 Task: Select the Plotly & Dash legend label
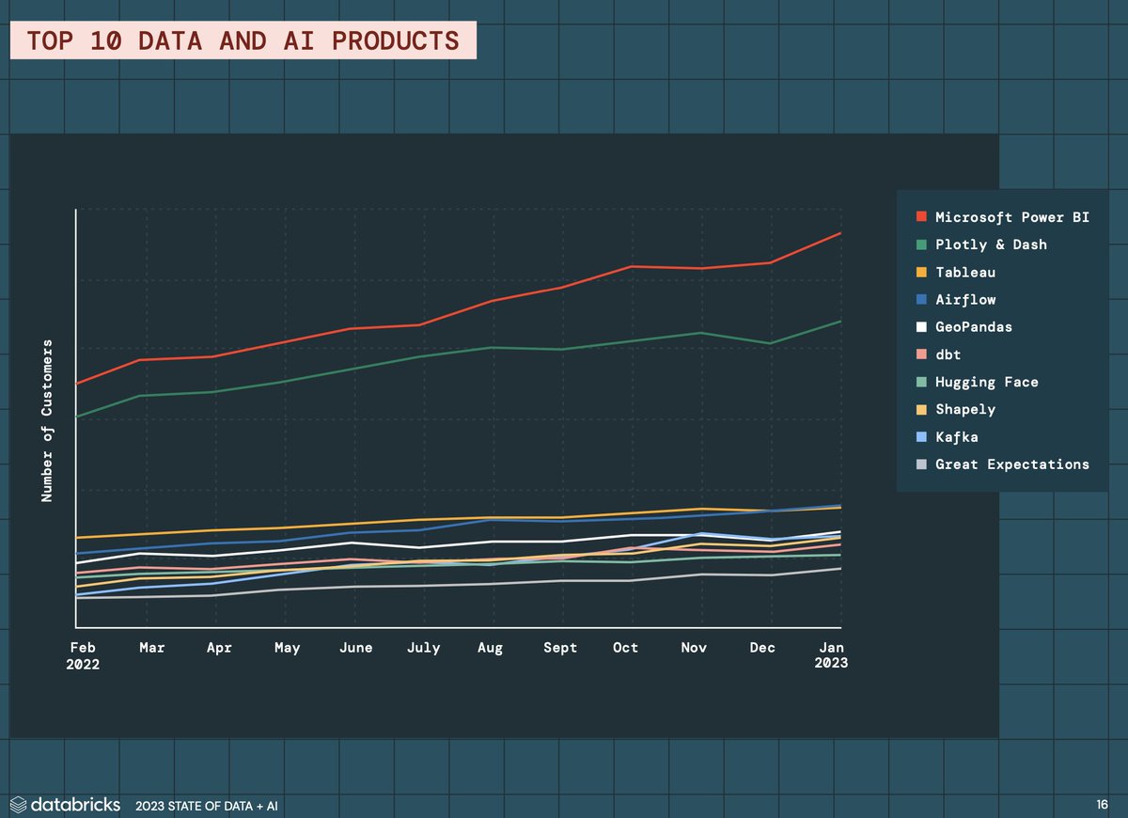[x=991, y=244]
